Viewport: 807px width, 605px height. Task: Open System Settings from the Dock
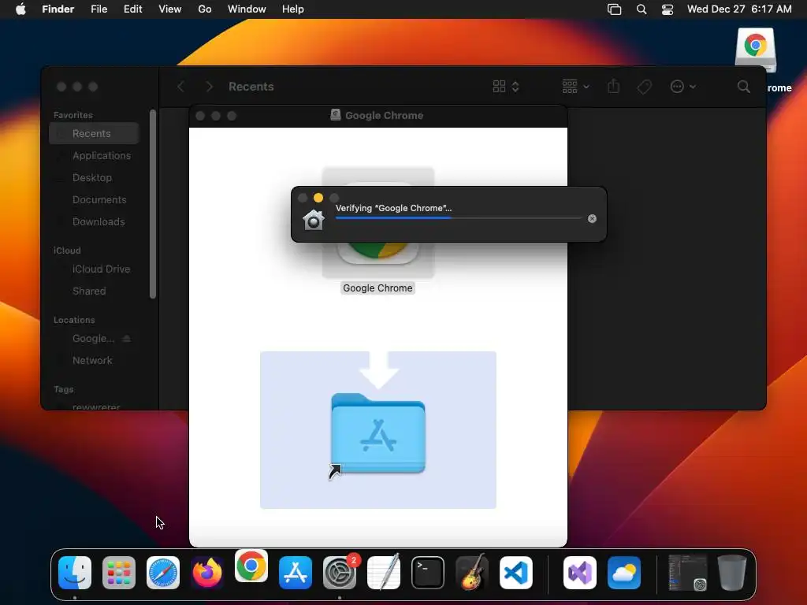coord(340,573)
